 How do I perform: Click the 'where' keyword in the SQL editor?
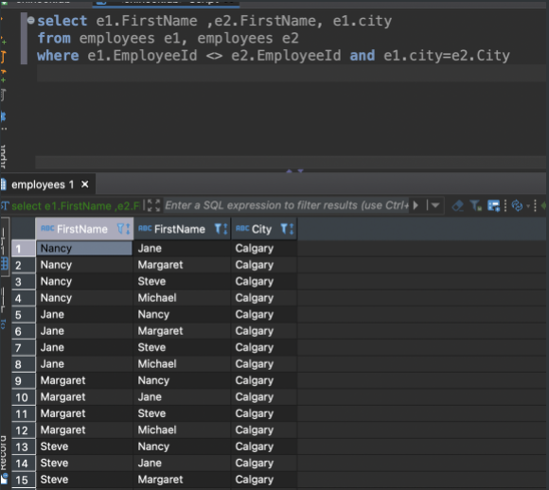coord(58,56)
